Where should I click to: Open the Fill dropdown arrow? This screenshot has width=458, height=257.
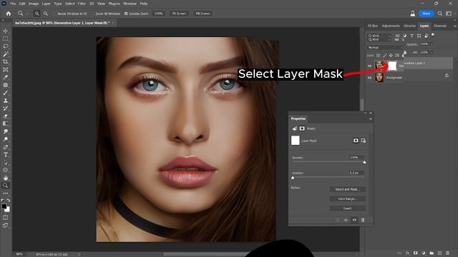432,52
